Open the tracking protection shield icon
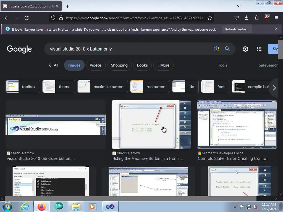Screen dimensions: 283x212 click(53, 18)
